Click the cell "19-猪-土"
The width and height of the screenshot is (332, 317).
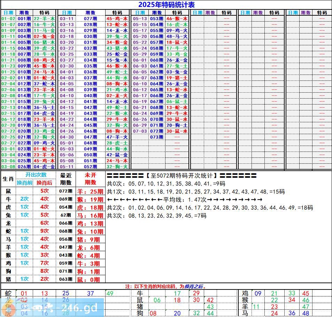pos(177,78)
